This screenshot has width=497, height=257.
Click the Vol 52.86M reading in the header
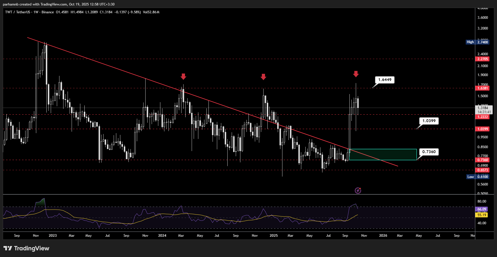tap(151, 12)
